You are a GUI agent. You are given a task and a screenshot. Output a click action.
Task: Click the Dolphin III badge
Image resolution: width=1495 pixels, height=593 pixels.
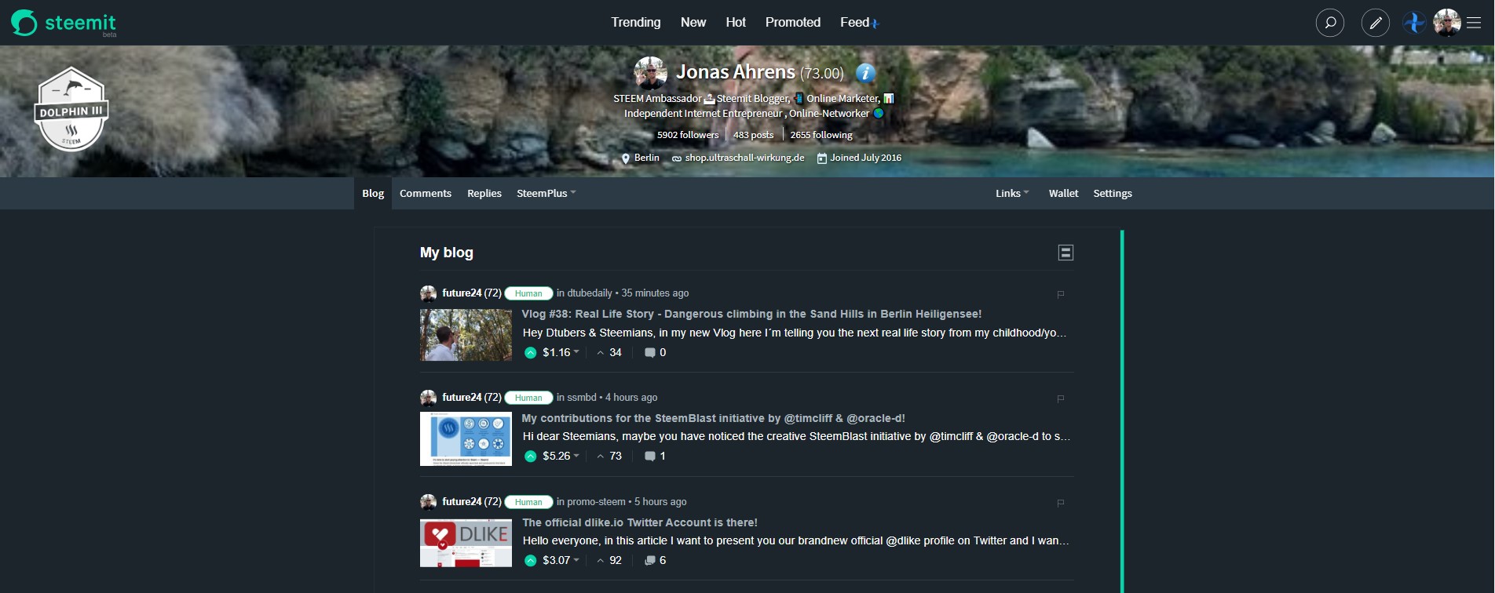click(71, 109)
